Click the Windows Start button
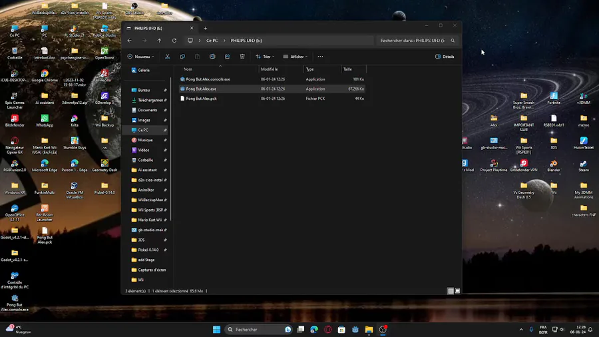 click(216, 330)
